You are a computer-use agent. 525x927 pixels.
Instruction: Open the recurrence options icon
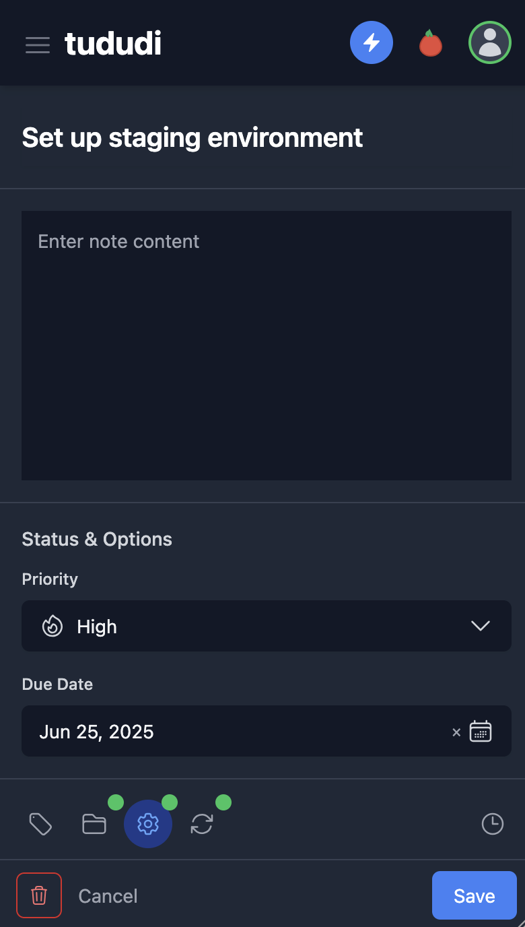pos(202,823)
